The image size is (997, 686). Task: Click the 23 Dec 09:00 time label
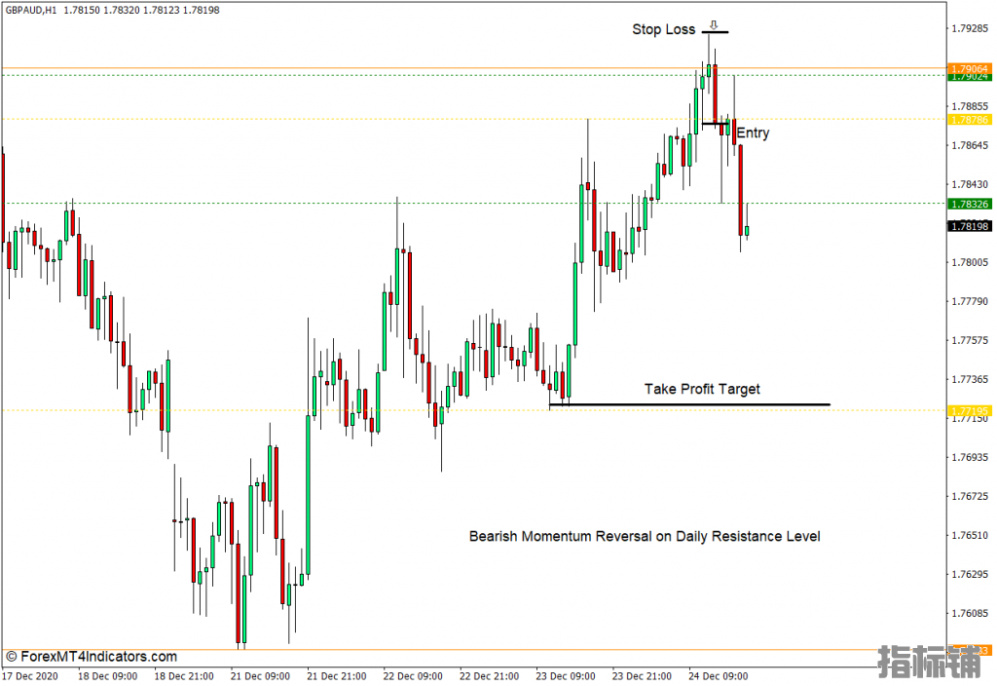coord(566,676)
